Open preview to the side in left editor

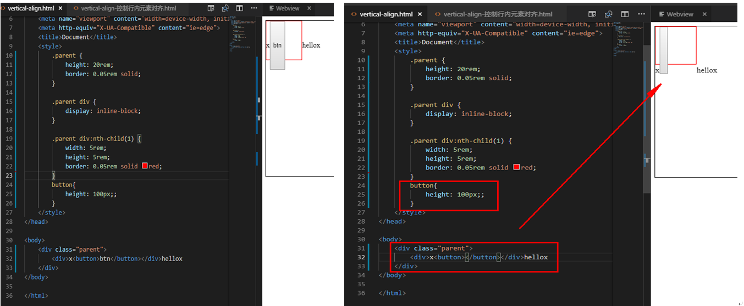click(x=211, y=9)
